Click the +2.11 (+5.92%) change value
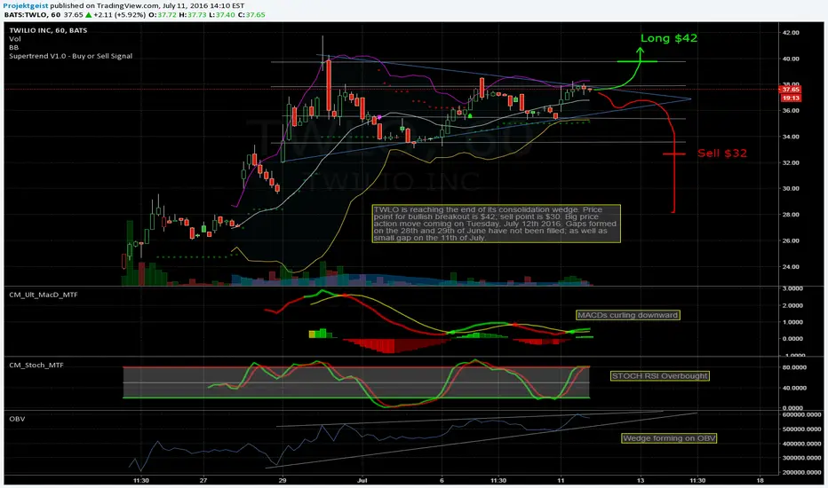Image resolution: width=828 pixels, height=488 pixels. pyautogui.click(x=119, y=15)
